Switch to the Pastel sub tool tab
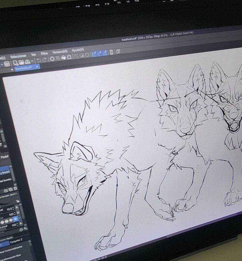This screenshot has height=261, width=242. coord(5,157)
